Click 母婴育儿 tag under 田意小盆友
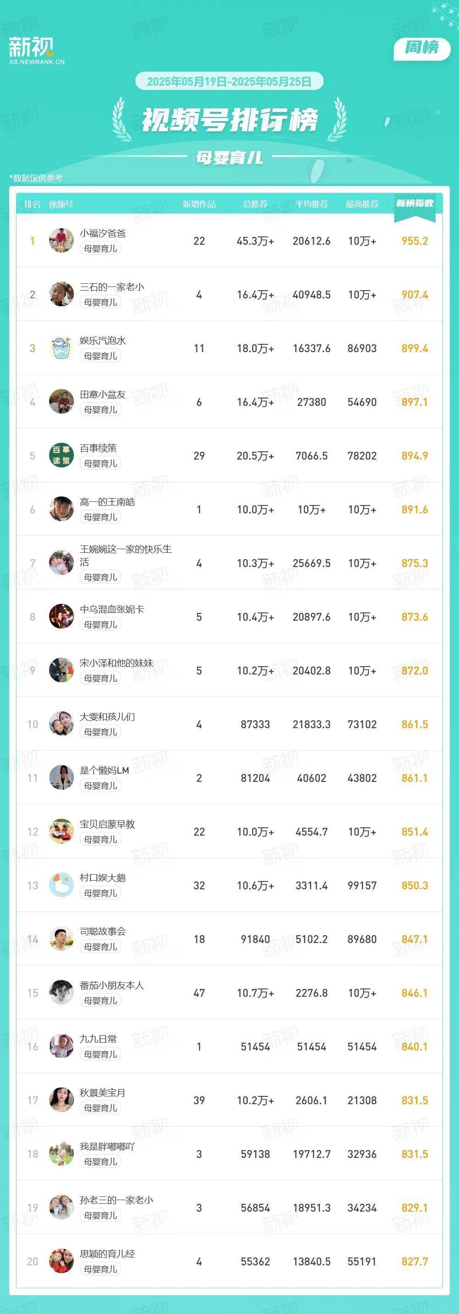The height and width of the screenshot is (1314, 459). tap(101, 410)
